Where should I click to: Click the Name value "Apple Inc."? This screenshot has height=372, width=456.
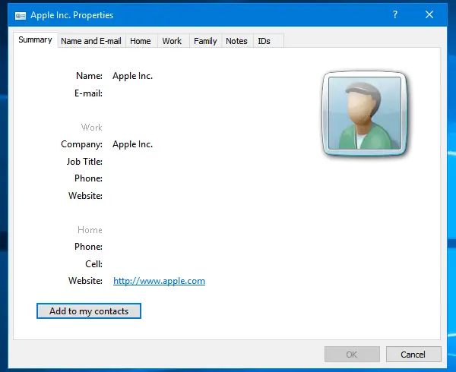point(132,76)
